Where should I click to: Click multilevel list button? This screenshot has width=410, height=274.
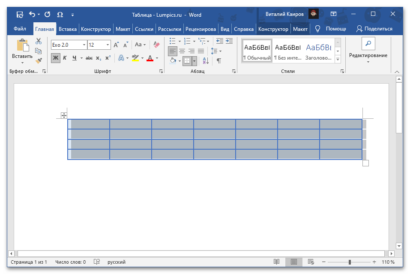tap(202, 41)
